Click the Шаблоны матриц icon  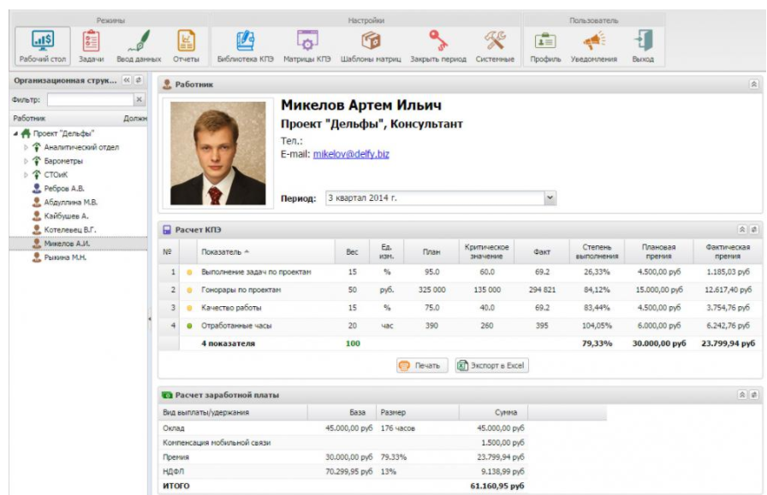pos(370,41)
